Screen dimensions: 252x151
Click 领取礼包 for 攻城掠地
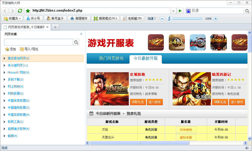coord(138,102)
